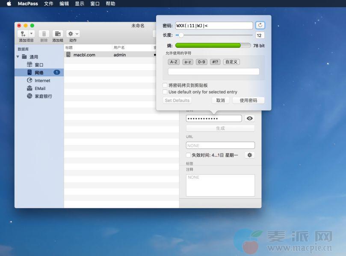346x256 pixels.
Task: Collapse the 通用 group tree
Action: tap(18, 57)
